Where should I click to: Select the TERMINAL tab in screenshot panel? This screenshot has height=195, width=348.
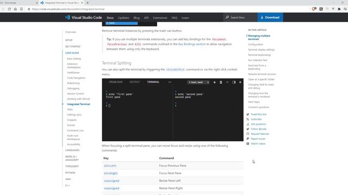153,82
